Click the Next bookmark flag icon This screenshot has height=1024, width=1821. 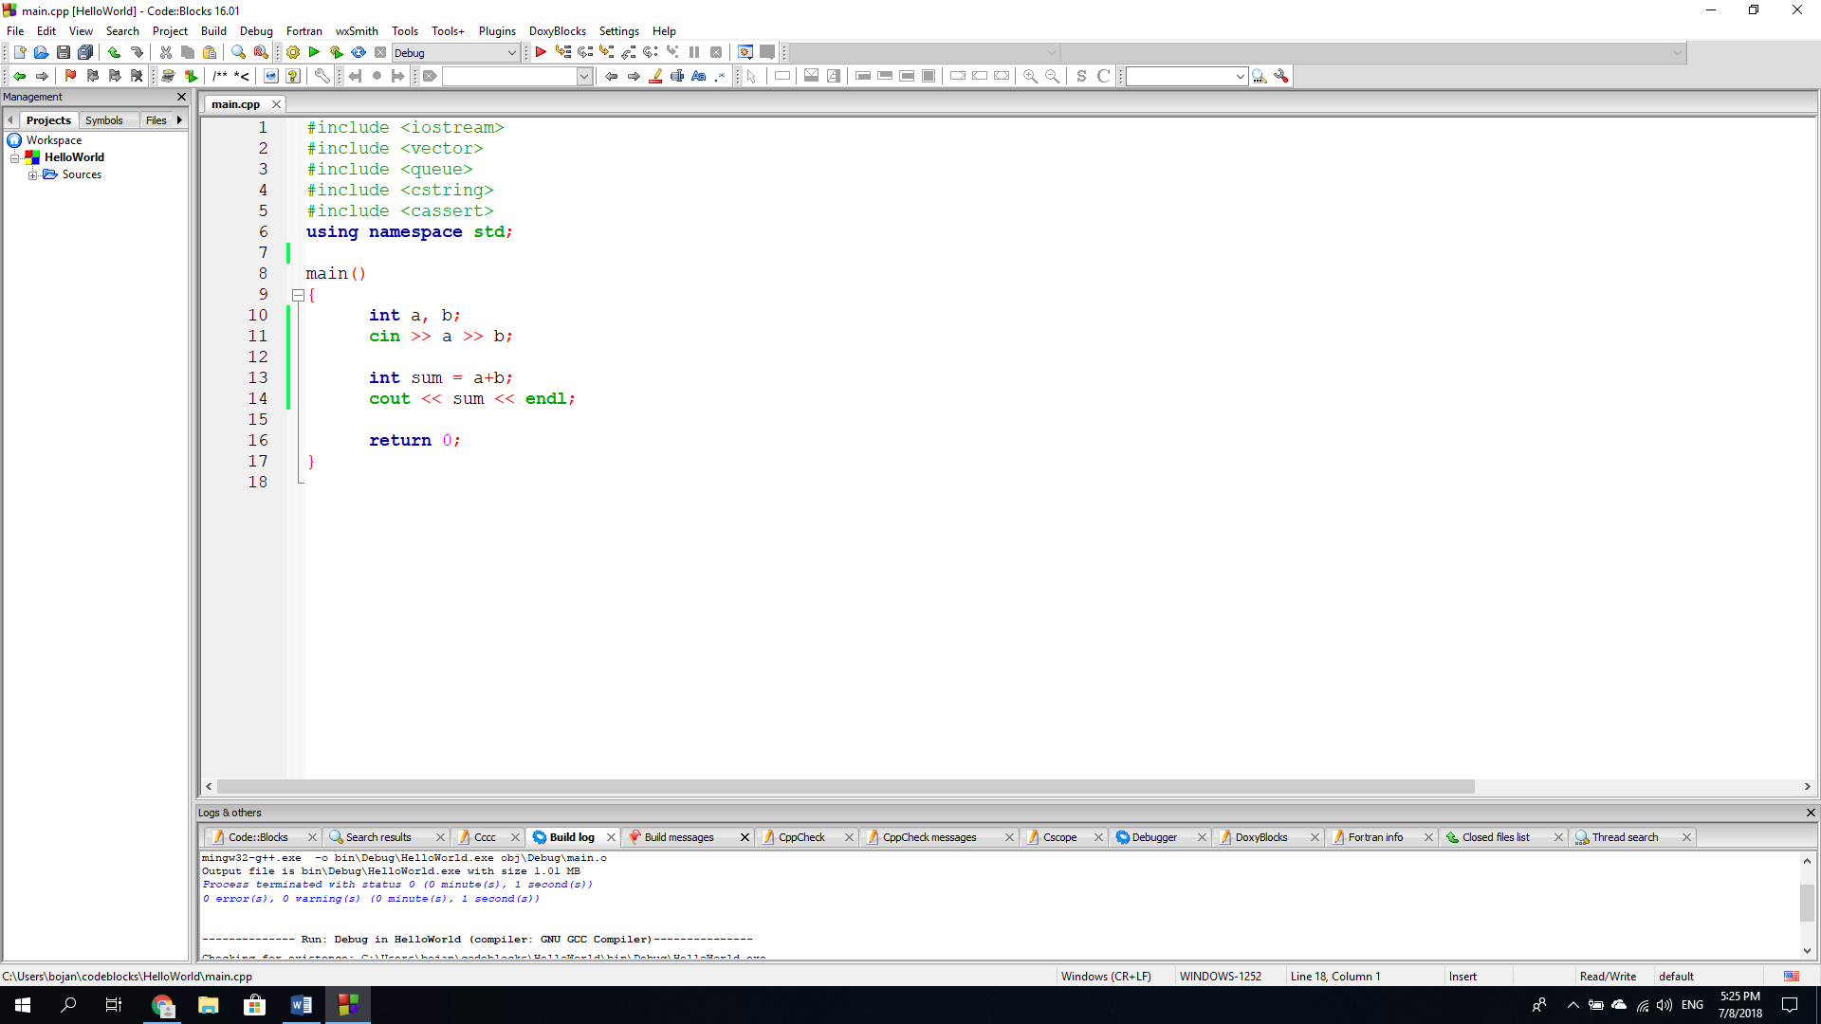115,76
